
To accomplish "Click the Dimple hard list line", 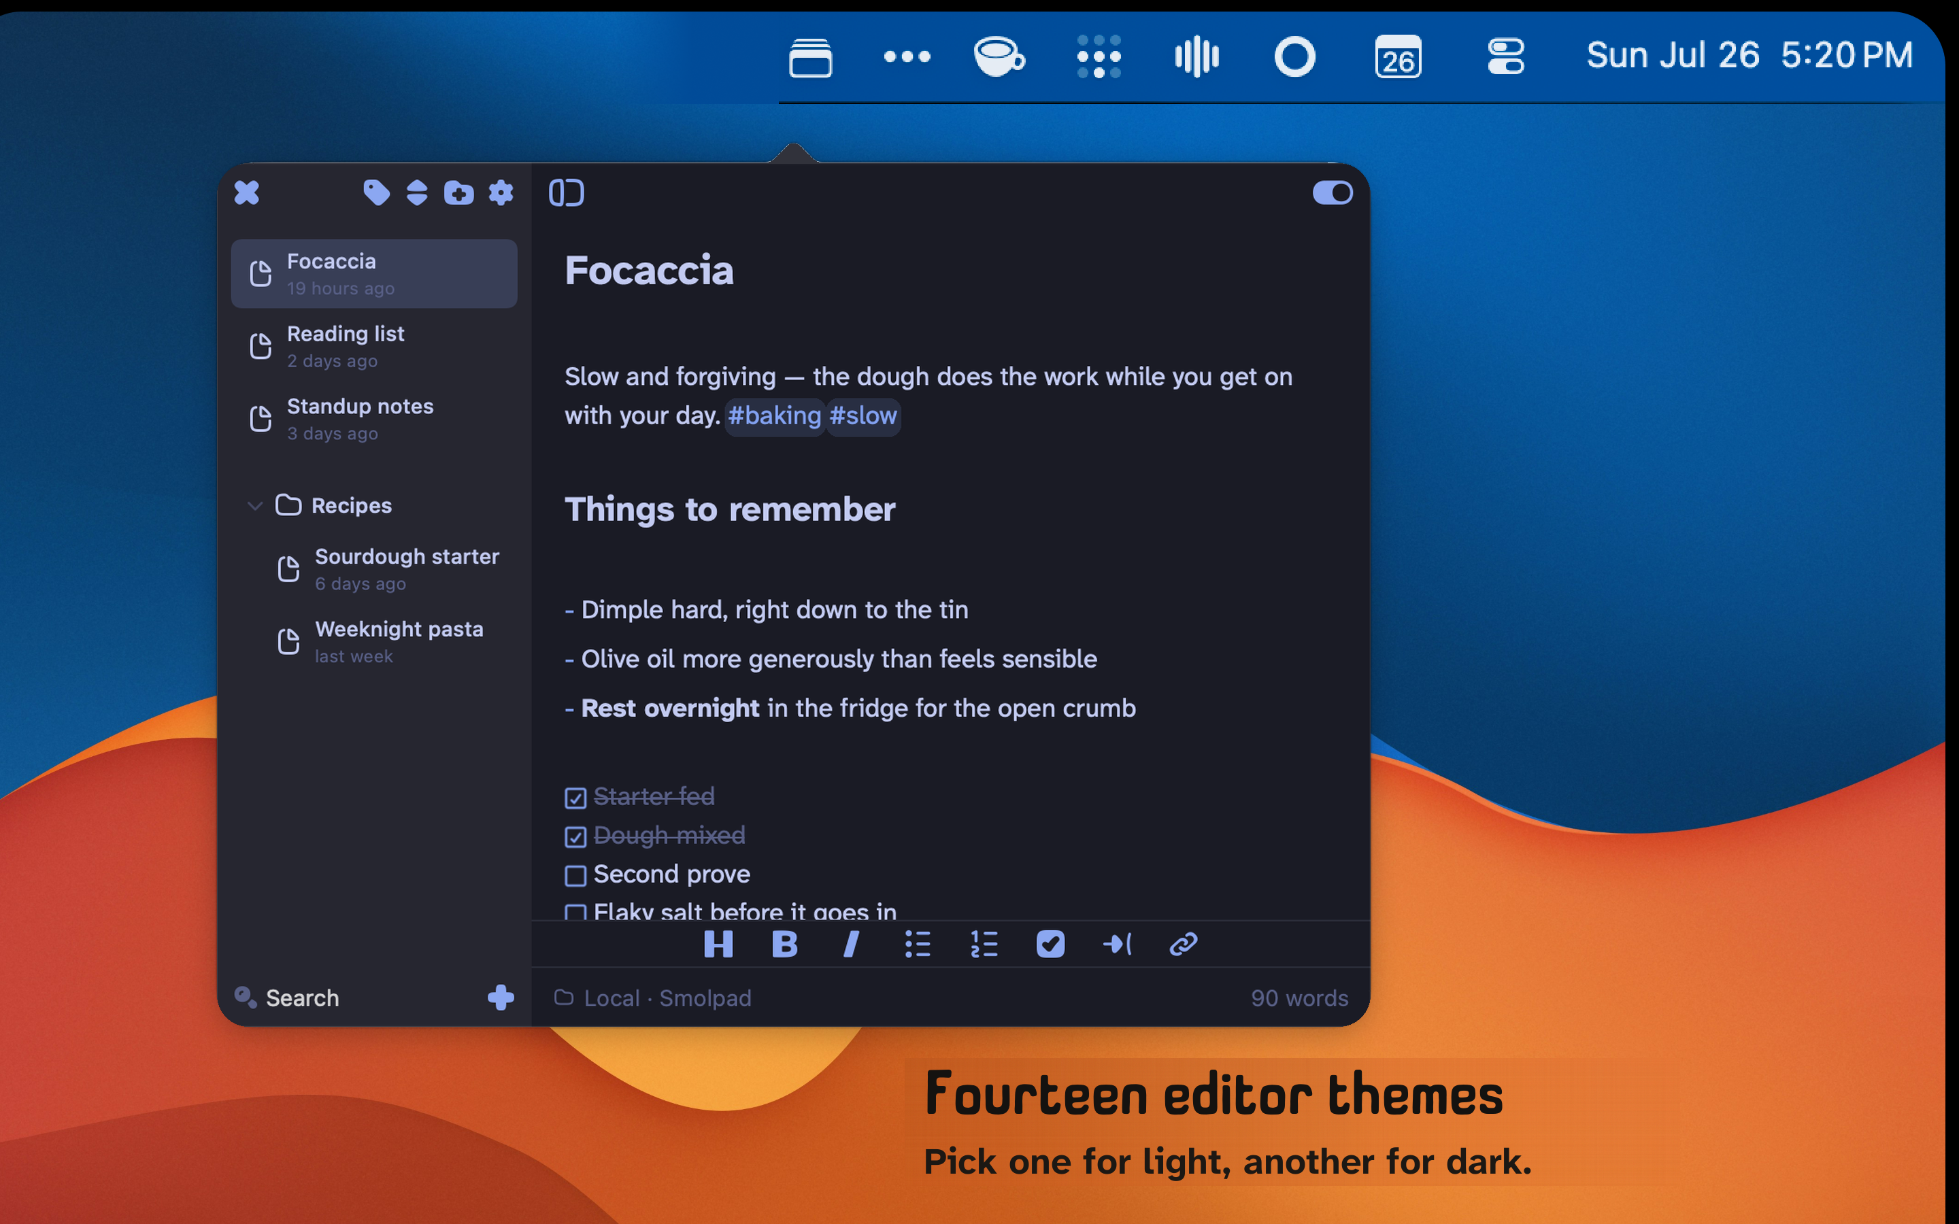I will pos(767,609).
